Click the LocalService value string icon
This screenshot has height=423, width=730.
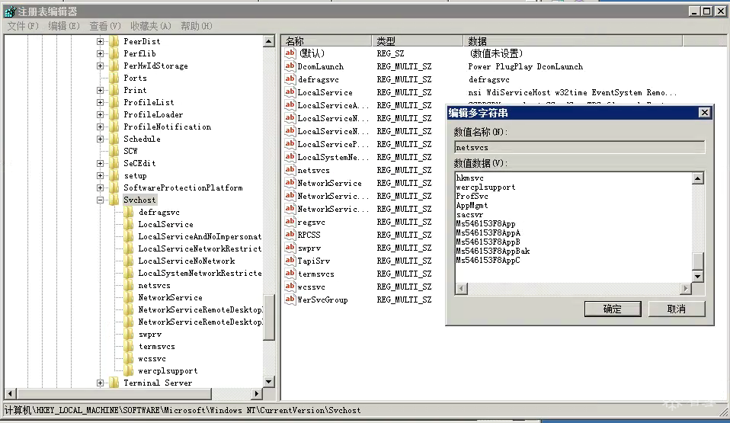[x=290, y=92]
